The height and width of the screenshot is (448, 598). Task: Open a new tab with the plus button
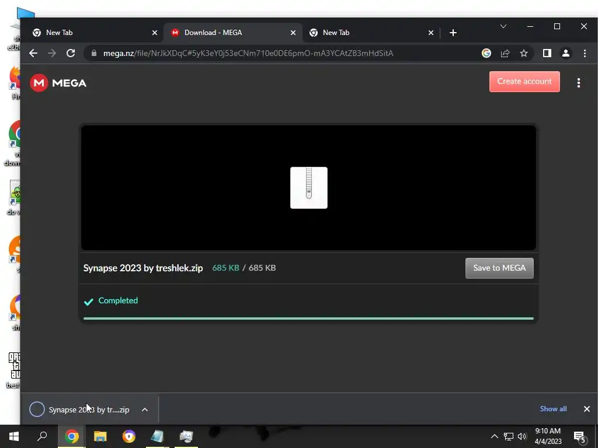pos(453,33)
